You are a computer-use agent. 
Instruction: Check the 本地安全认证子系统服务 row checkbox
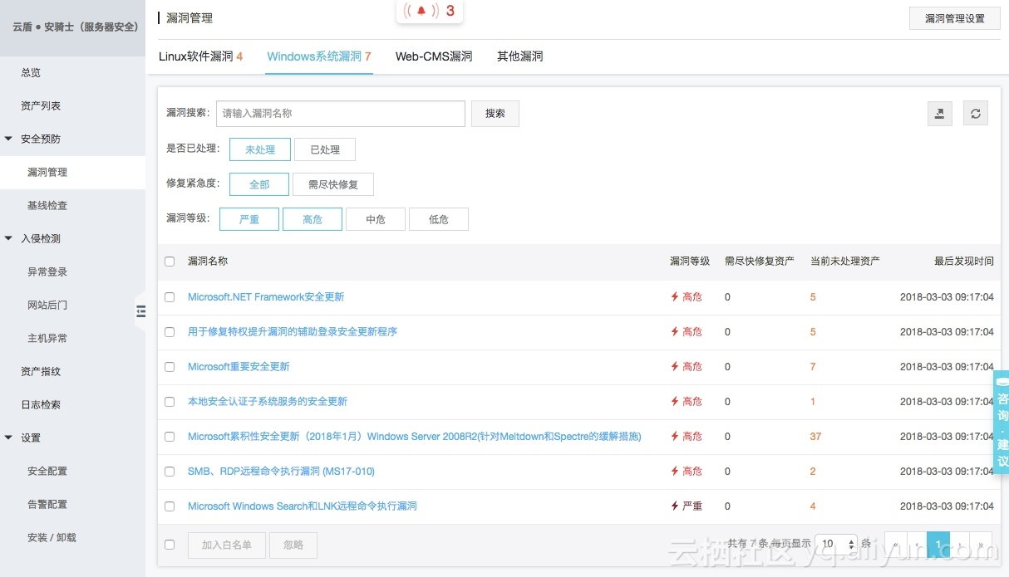[170, 402]
